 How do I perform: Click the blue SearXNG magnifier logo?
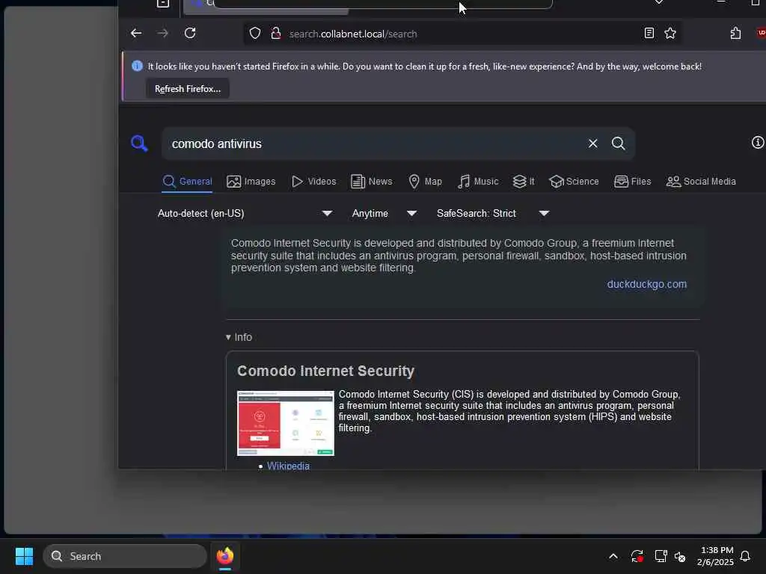point(139,143)
